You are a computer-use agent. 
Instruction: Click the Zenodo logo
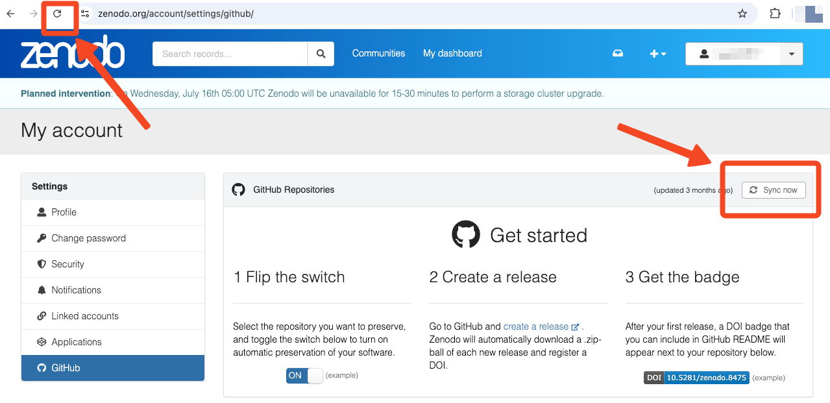pyautogui.click(x=72, y=54)
